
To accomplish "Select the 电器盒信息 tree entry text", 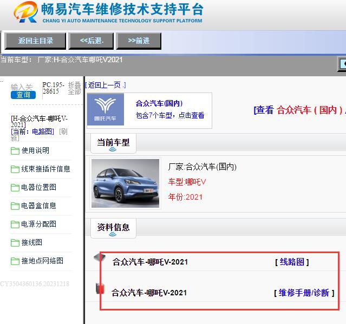I will point(39,206).
